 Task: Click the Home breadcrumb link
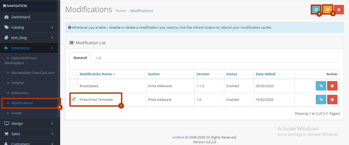click(x=121, y=11)
